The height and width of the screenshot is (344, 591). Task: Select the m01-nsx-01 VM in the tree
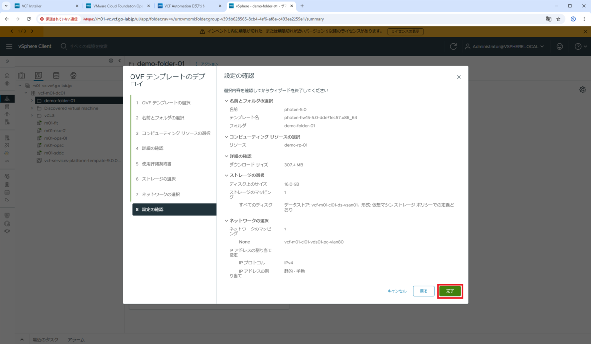pyautogui.click(x=56, y=131)
